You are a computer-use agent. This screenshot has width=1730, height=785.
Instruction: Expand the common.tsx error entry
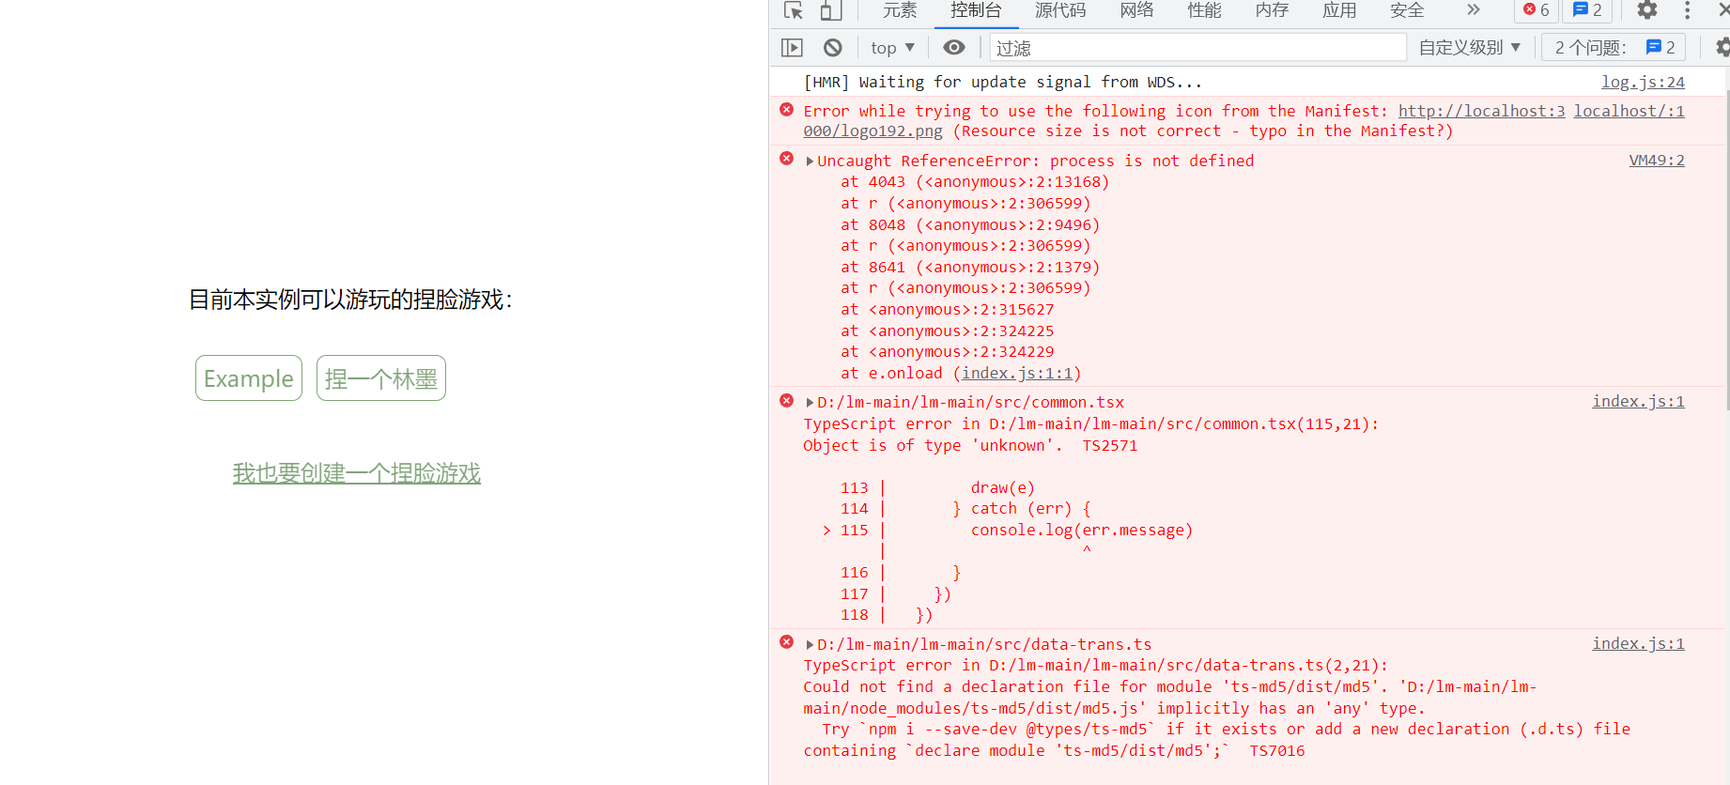click(x=810, y=403)
